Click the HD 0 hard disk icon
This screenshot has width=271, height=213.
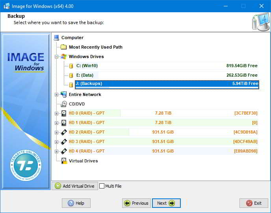coord(64,113)
